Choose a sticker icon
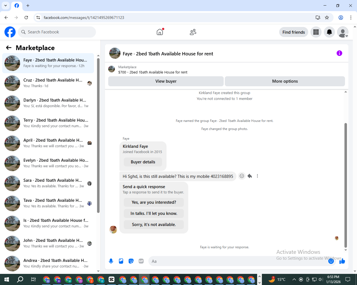 131,261
